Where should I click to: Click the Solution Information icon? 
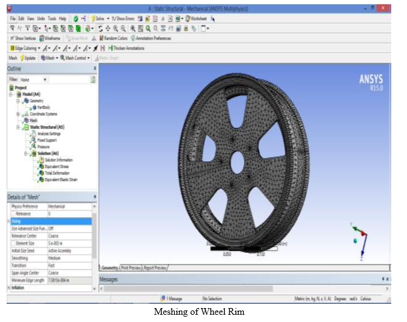41,160
